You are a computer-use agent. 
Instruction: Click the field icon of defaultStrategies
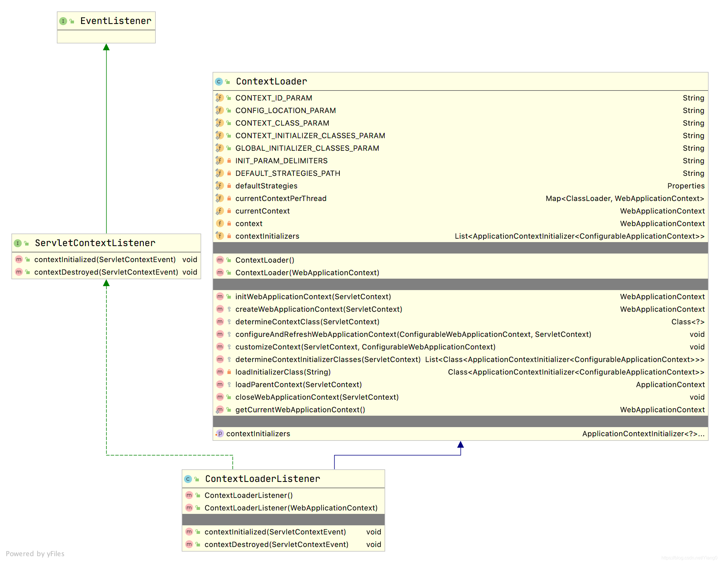pos(220,186)
